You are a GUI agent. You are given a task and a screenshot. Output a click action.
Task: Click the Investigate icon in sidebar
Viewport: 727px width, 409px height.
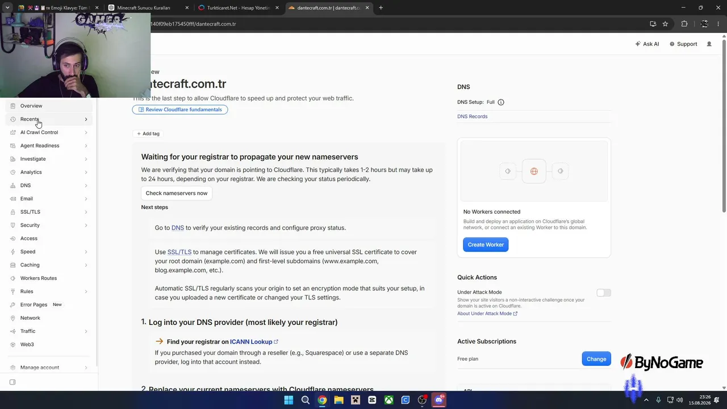pos(13,159)
